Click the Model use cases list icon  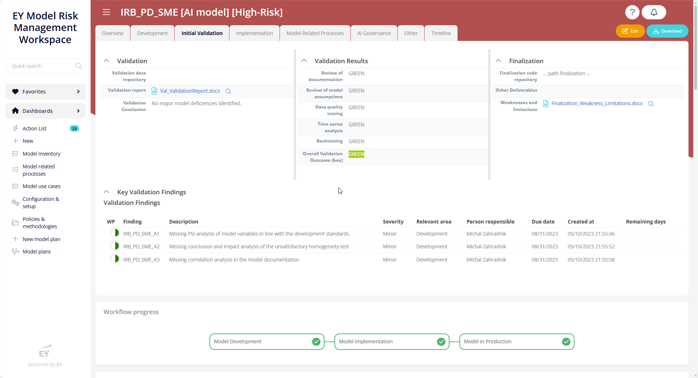coord(15,186)
